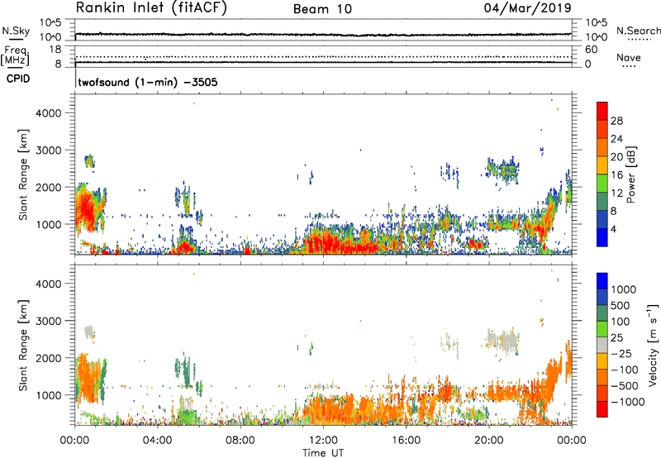Image resolution: width=661 pixels, height=458 pixels.
Task: Click the "4" power colorbar tick
Action: tap(613, 230)
